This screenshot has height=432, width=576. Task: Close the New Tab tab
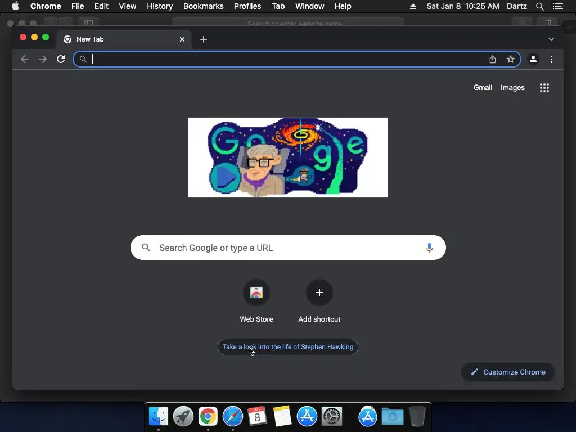182,39
